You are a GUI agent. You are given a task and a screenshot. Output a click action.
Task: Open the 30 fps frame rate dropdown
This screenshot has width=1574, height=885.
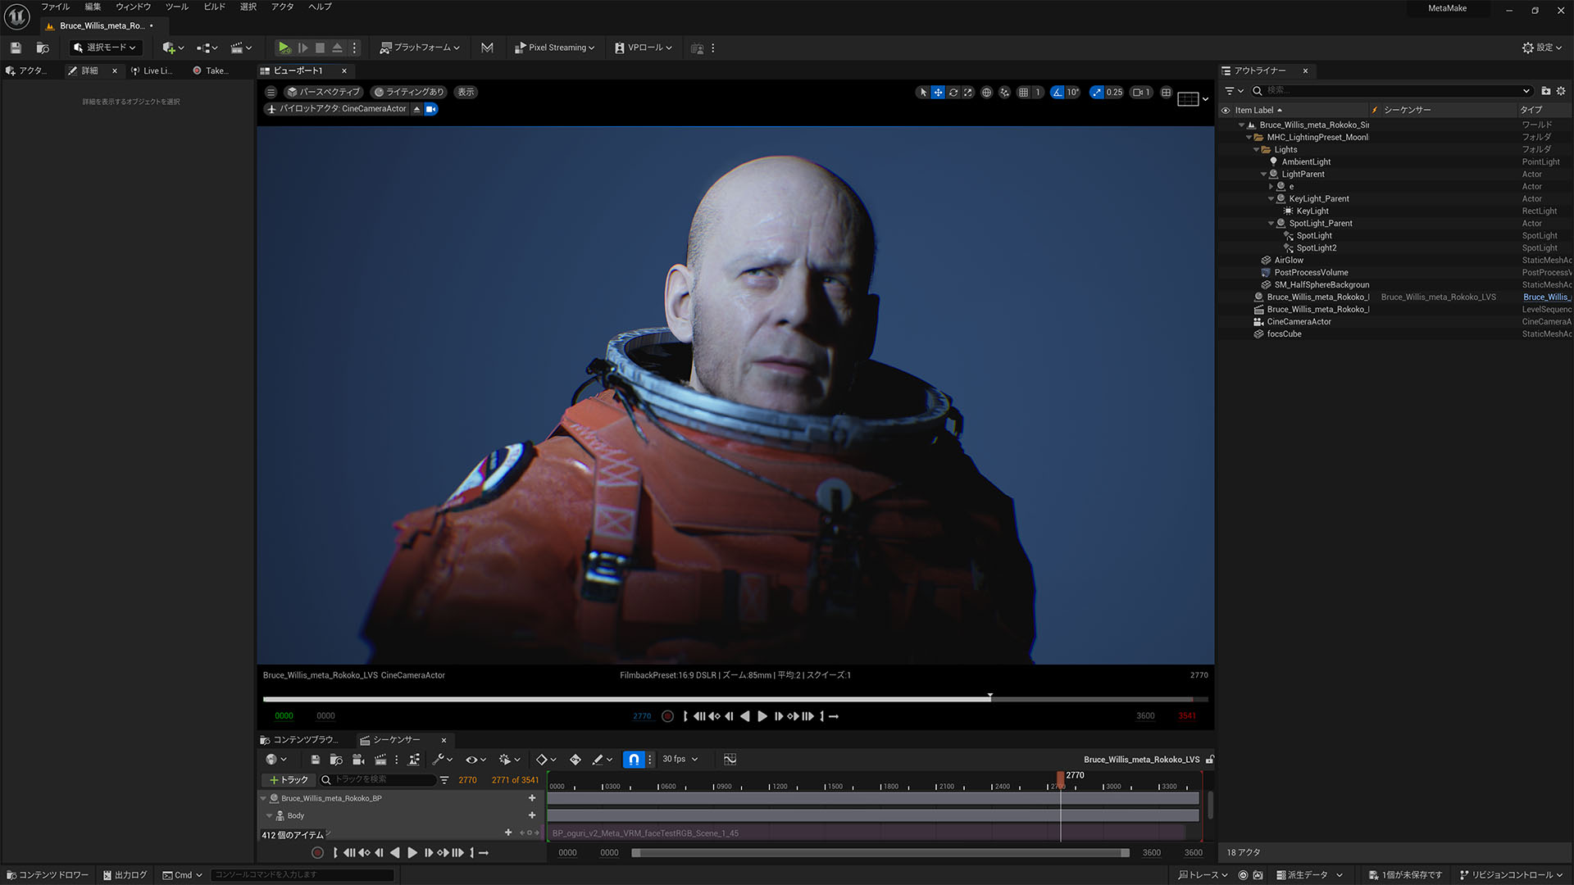pyautogui.click(x=680, y=760)
